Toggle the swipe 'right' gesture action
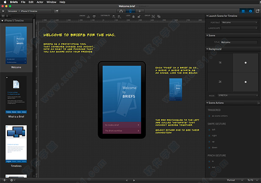 coord(209,136)
